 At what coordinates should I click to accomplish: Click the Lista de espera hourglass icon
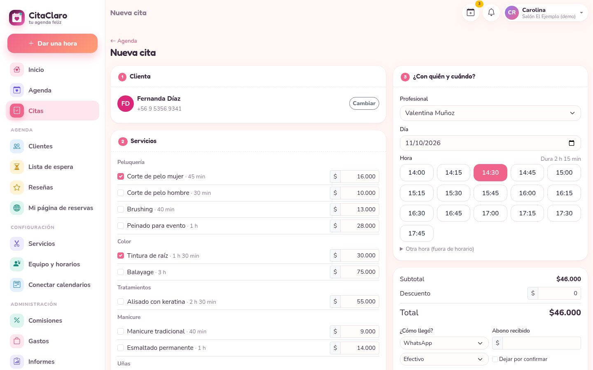point(17,166)
